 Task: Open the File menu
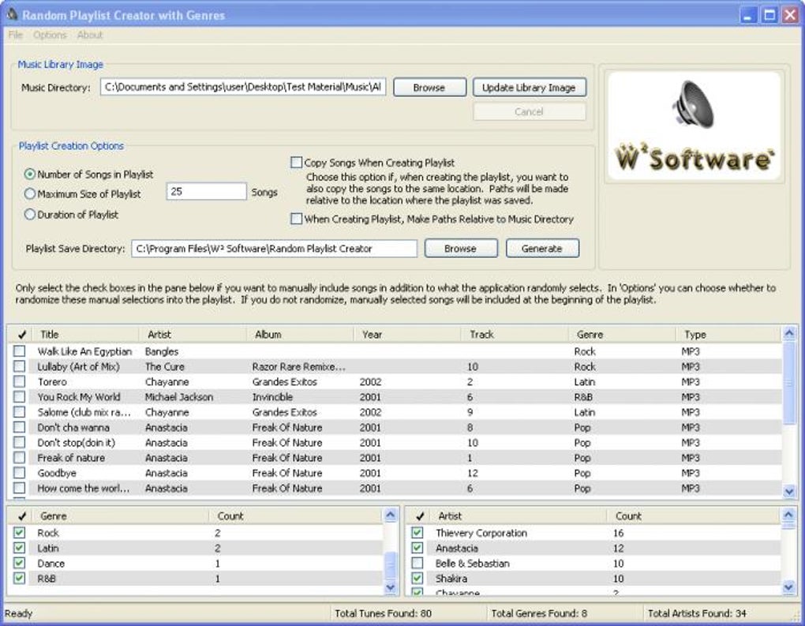click(16, 35)
